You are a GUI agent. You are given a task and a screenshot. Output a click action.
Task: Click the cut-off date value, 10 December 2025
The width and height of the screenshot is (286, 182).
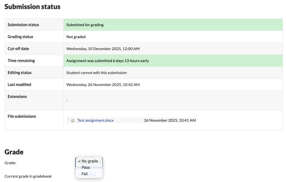tap(103, 49)
